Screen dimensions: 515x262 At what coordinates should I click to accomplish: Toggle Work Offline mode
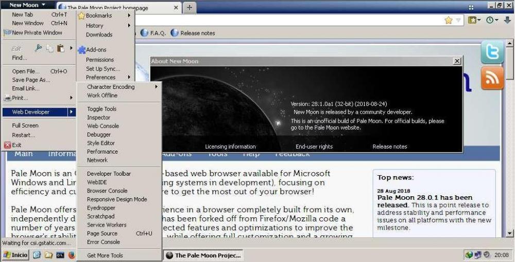102,96
